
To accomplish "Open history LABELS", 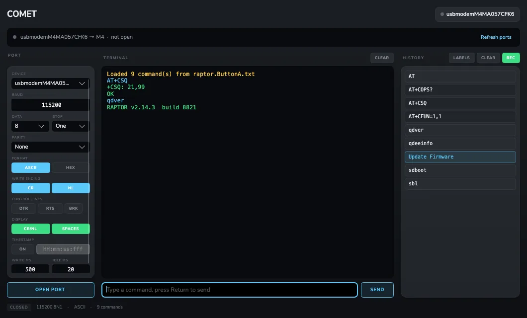I will click(x=461, y=58).
